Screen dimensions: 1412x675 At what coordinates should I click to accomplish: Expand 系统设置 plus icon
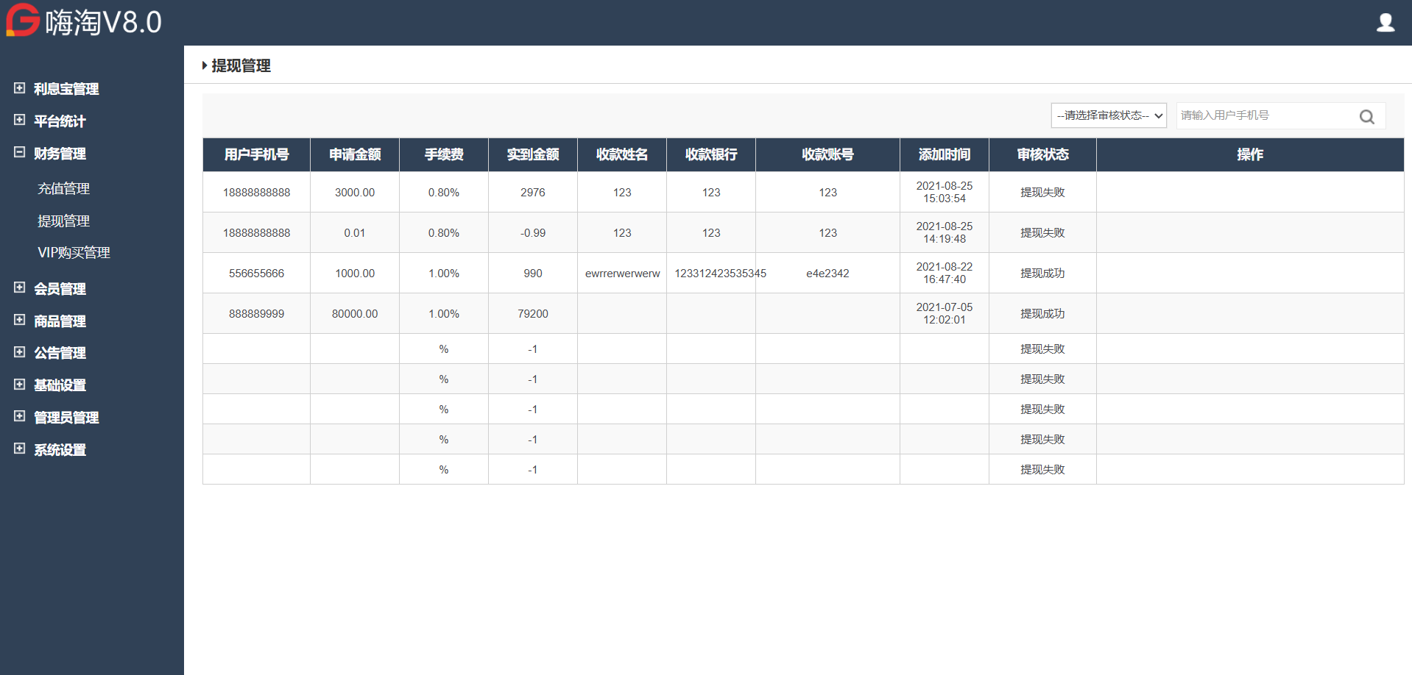coord(20,449)
